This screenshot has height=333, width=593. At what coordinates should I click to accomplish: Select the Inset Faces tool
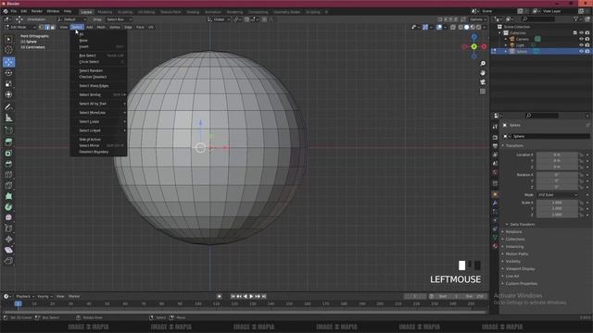[x=8, y=154]
